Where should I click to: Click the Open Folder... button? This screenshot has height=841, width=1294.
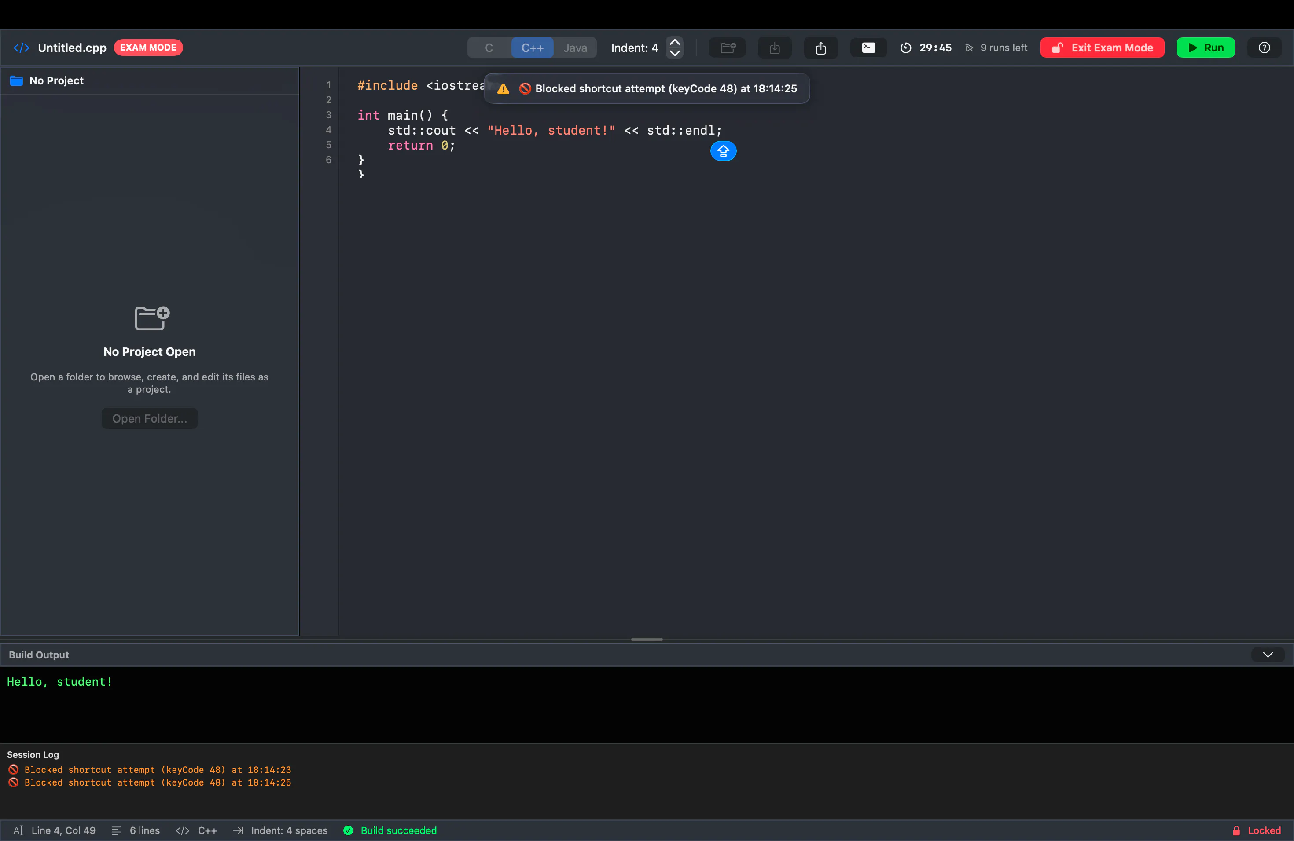150,418
